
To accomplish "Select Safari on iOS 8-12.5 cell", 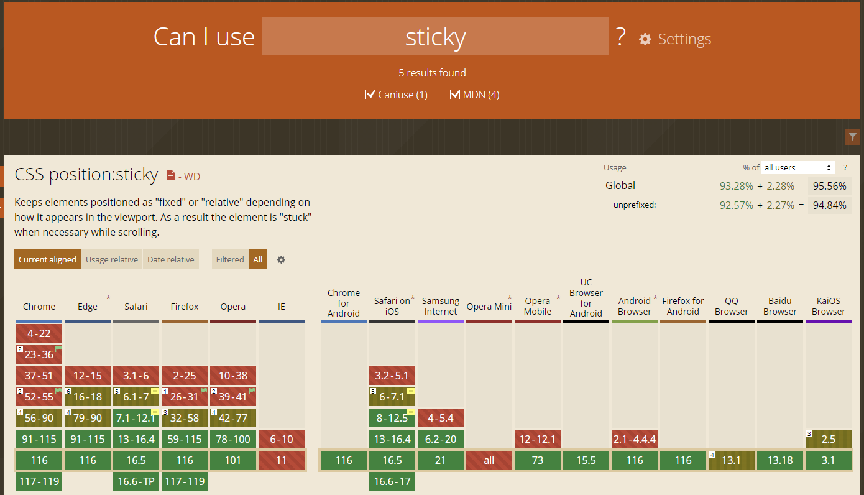I will tap(392, 418).
